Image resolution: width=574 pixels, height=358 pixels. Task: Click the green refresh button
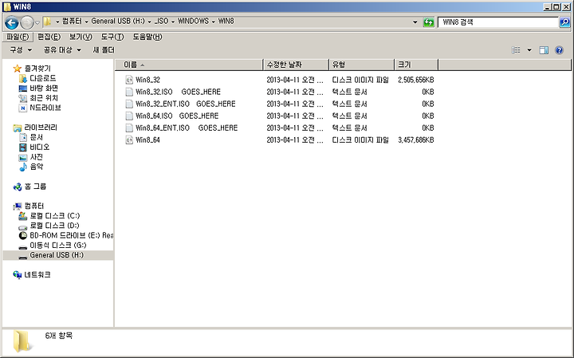[428, 22]
